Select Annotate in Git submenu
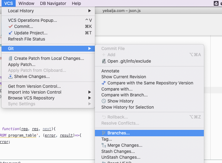This screenshot has height=163, width=222. [x=149, y=71]
